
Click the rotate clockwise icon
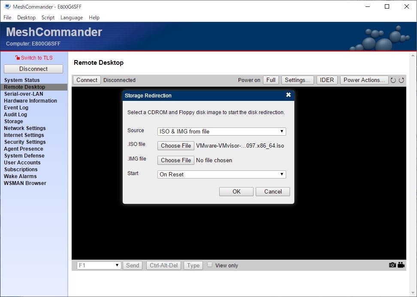(x=401, y=80)
